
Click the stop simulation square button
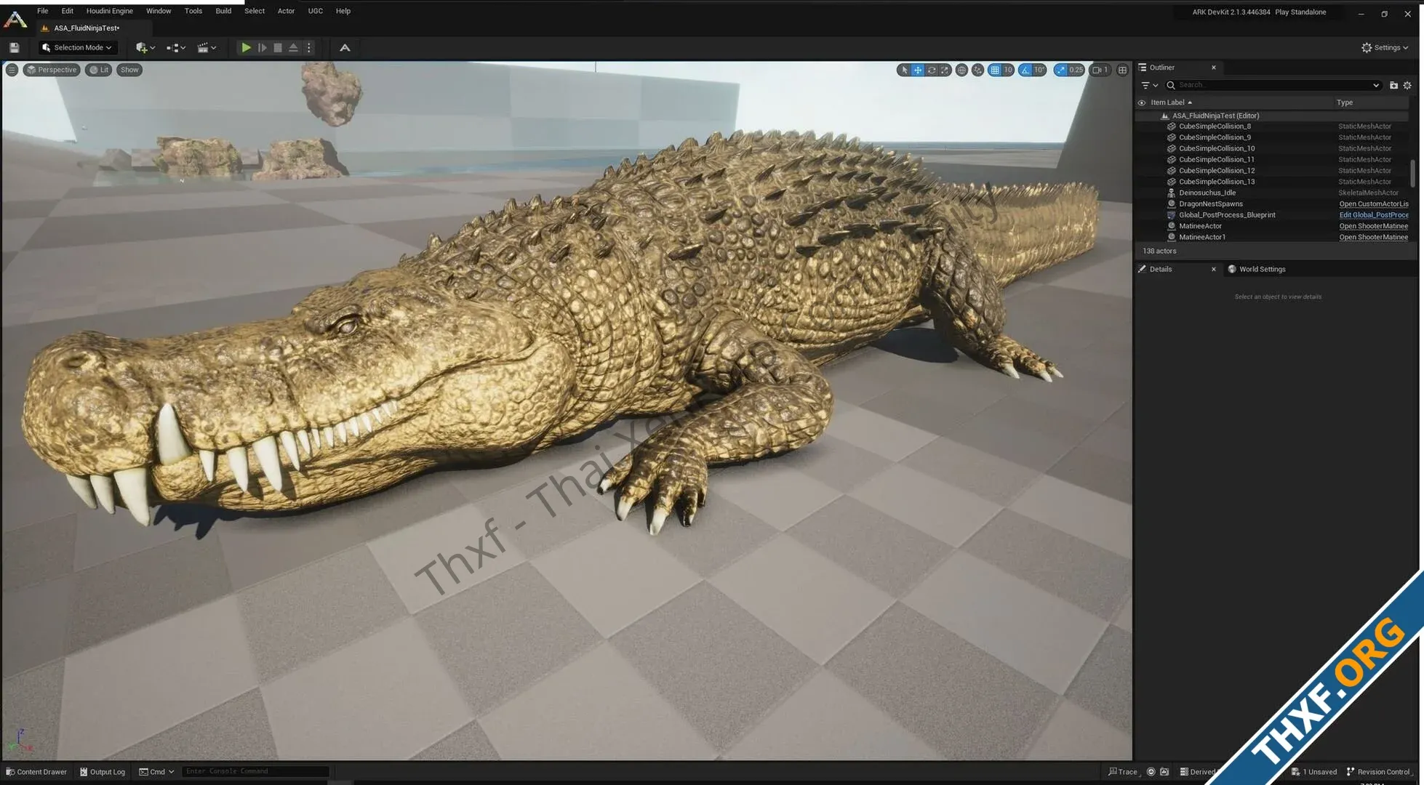tap(278, 47)
